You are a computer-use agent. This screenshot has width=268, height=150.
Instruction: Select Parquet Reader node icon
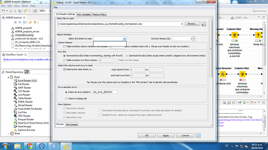(15, 119)
